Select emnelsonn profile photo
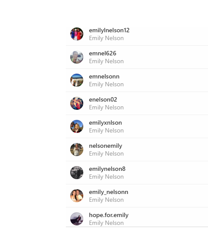Viewport: 208px width, 248px height. 77,80
